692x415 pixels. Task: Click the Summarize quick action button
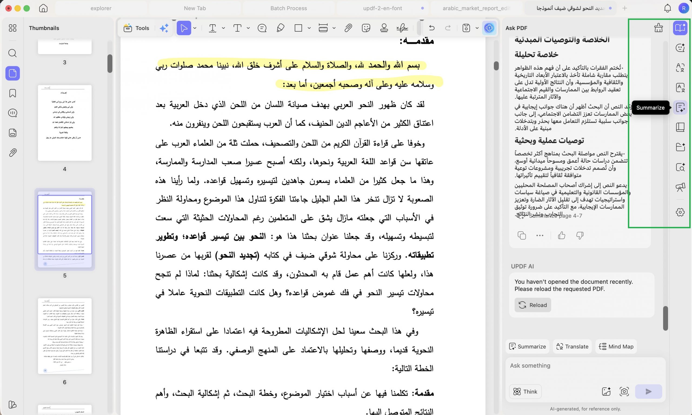pos(528,346)
